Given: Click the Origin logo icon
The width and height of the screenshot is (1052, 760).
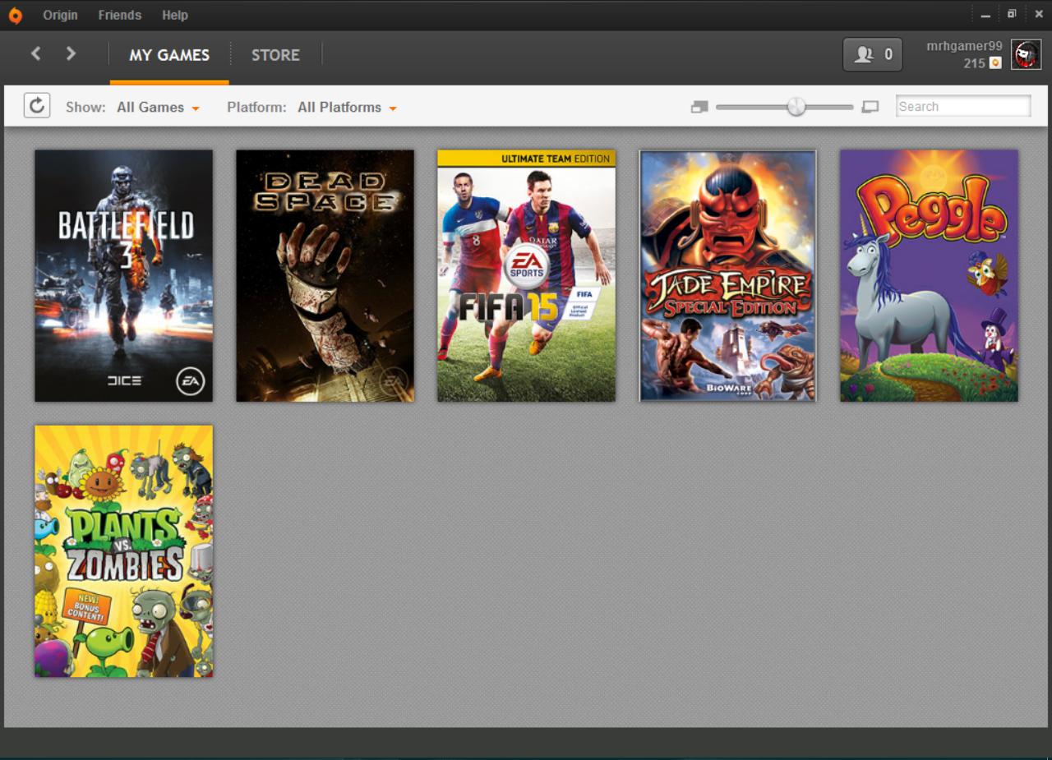Looking at the screenshot, I should pyautogui.click(x=15, y=15).
